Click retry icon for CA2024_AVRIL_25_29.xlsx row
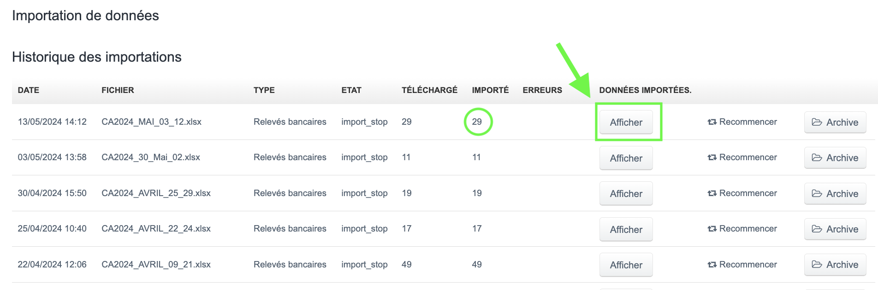 tap(712, 193)
